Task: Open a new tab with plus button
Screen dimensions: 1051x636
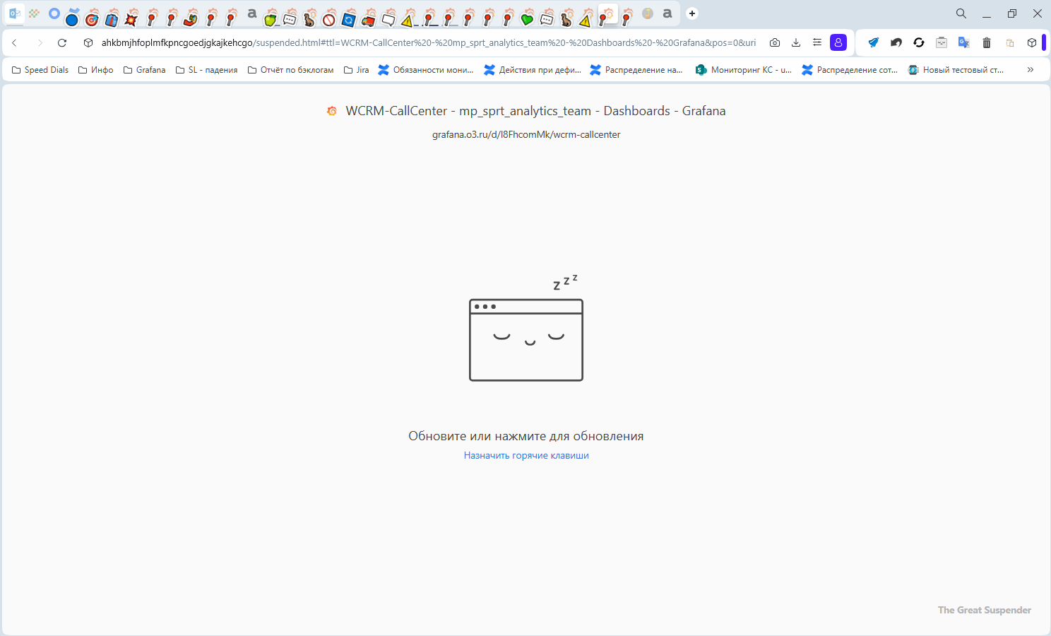Action: [692, 13]
